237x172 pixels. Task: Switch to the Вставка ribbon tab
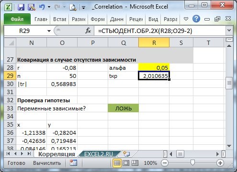pos(60,19)
